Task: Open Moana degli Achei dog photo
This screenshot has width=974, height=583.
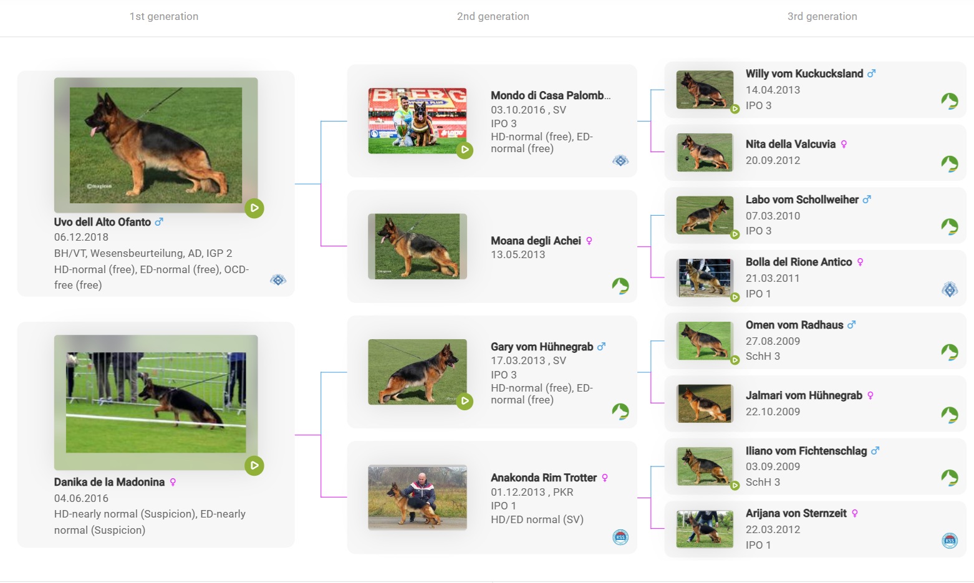Action: 417,246
